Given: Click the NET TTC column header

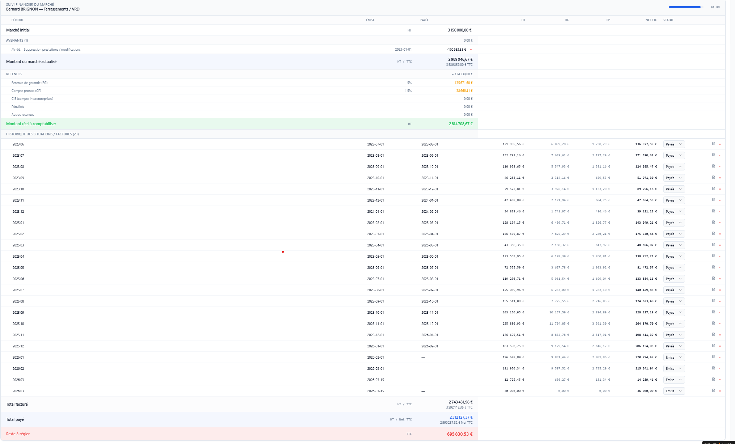Looking at the screenshot, I should [x=651, y=20].
